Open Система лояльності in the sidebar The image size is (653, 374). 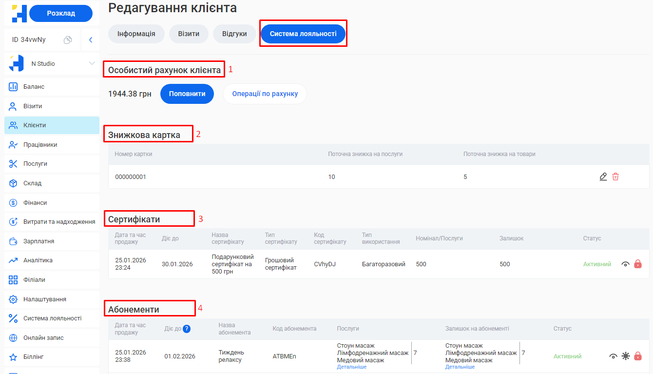tap(51, 318)
